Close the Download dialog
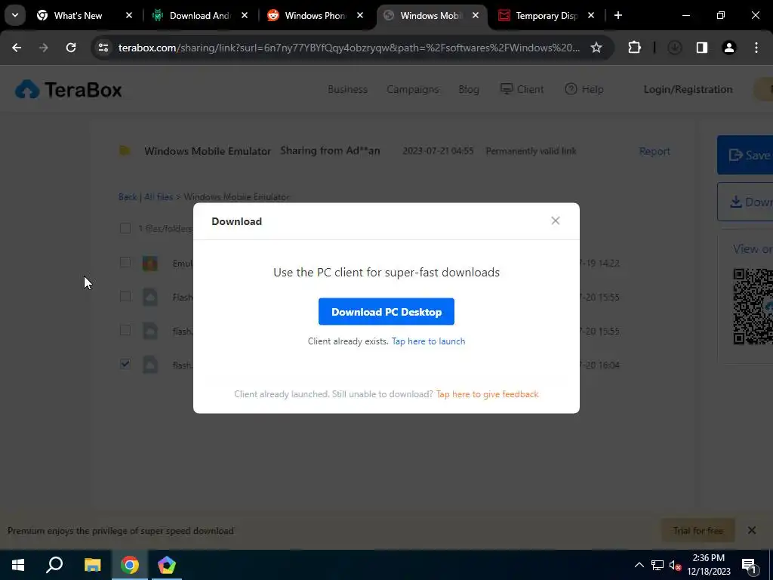Viewport: 773px width, 580px height. 555,221
